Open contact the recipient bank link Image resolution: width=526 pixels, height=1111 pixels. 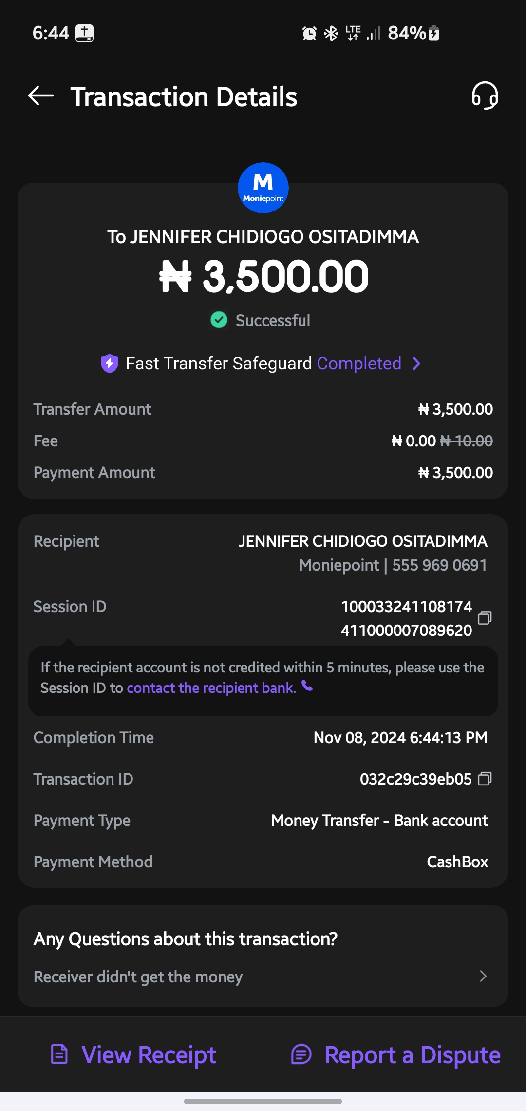[x=211, y=688]
